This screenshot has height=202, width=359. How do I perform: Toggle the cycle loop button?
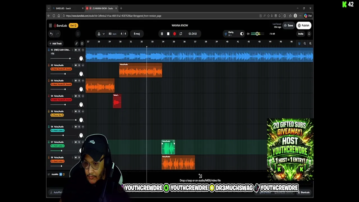pyautogui.click(x=181, y=34)
